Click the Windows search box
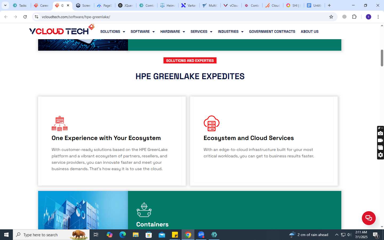The height and width of the screenshot is (240, 384). point(51,235)
